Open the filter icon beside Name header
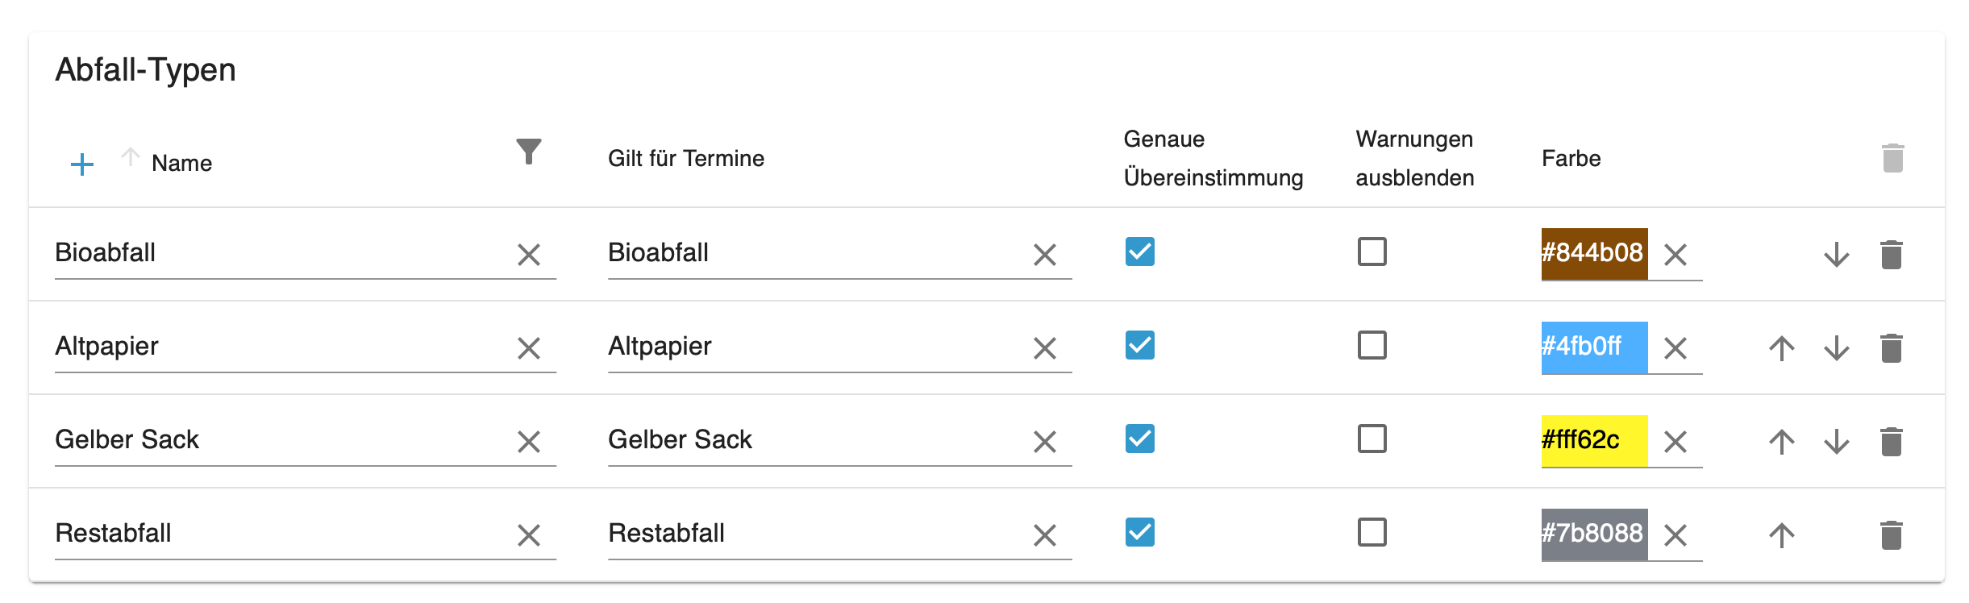 [529, 152]
